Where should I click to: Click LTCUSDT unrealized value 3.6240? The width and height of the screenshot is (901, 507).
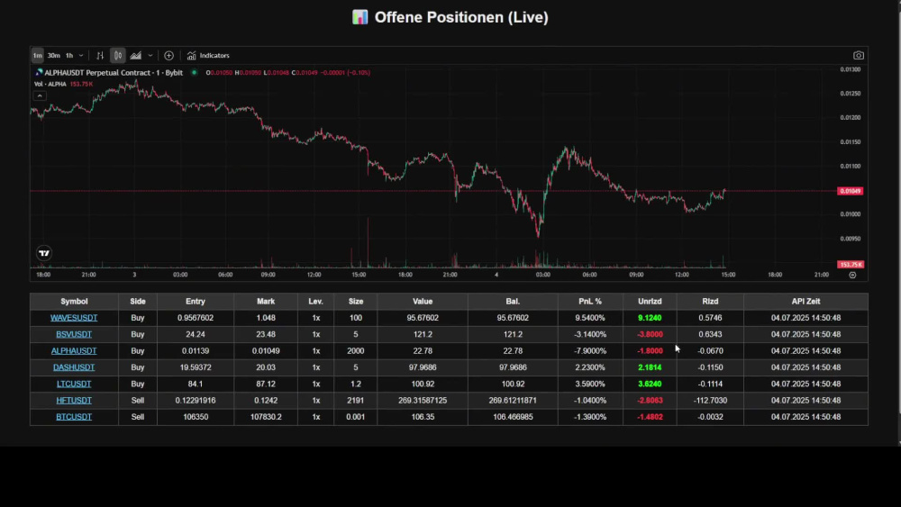(x=650, y=385)
